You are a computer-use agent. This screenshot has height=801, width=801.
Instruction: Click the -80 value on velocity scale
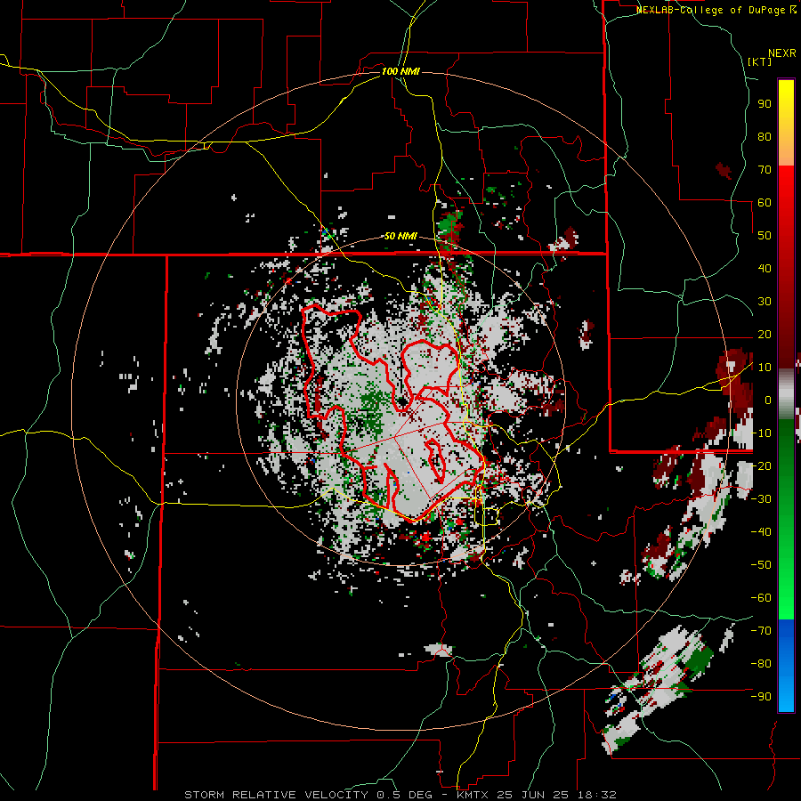[x=761, y=664]
